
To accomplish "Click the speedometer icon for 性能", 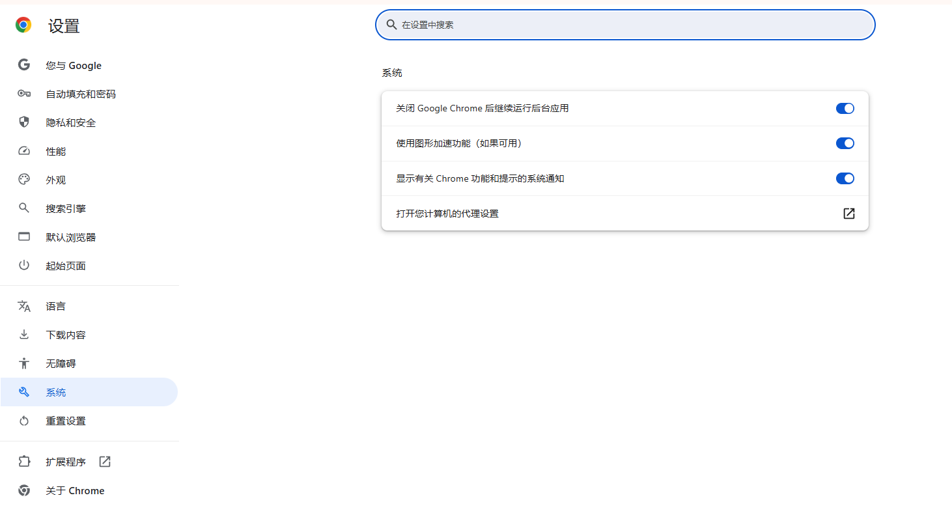I will click(x=24, y=151).
